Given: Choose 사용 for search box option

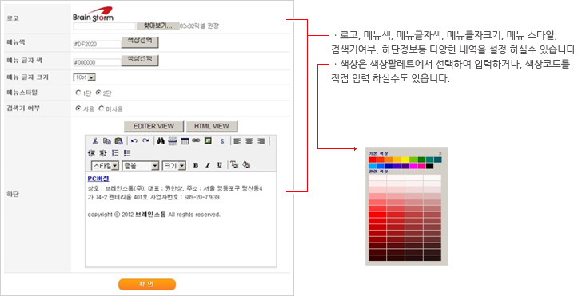Looking at the screenshot, I should 78,109.
